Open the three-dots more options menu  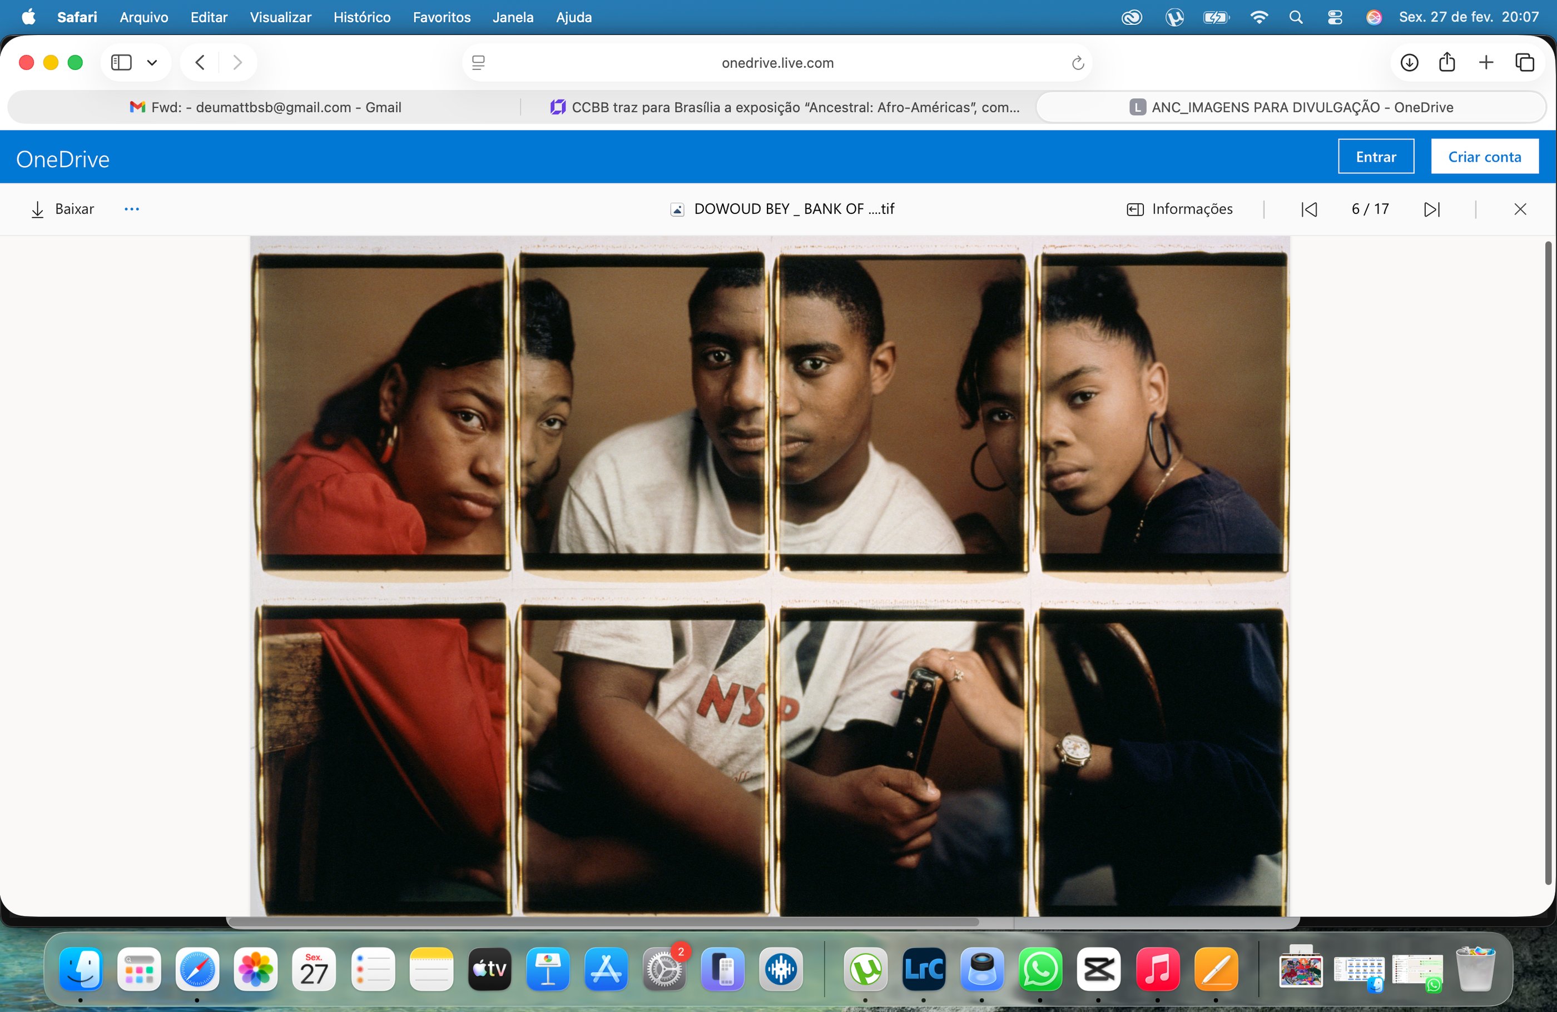[x=131, y=209]
